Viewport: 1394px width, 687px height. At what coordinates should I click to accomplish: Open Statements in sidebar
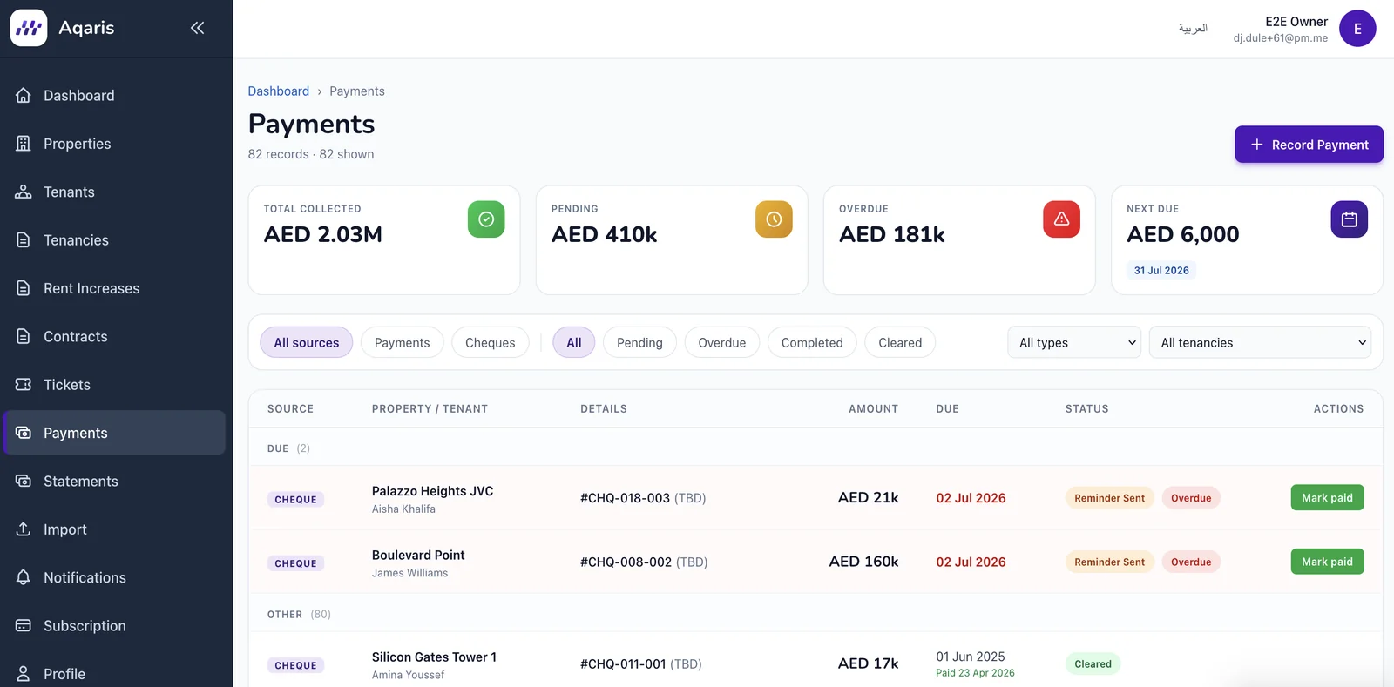pos(114,481)
